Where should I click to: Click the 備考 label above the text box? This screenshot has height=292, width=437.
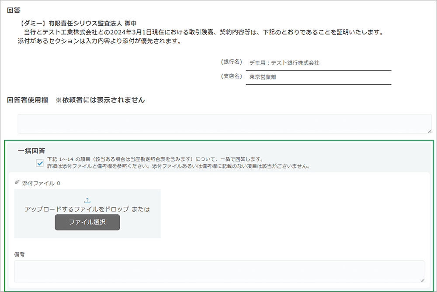click(19, 254)
